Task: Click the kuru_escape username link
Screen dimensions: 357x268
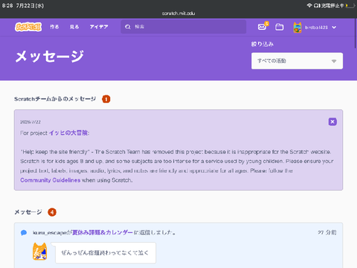Action: (x=50, y=233)
